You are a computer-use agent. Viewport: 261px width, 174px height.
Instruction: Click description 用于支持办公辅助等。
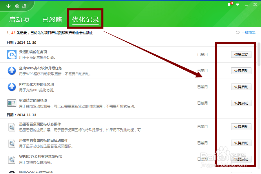pyautogui.click(x=36, y=162)
